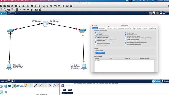Switch to the Physical workspace view

point(11,13)
